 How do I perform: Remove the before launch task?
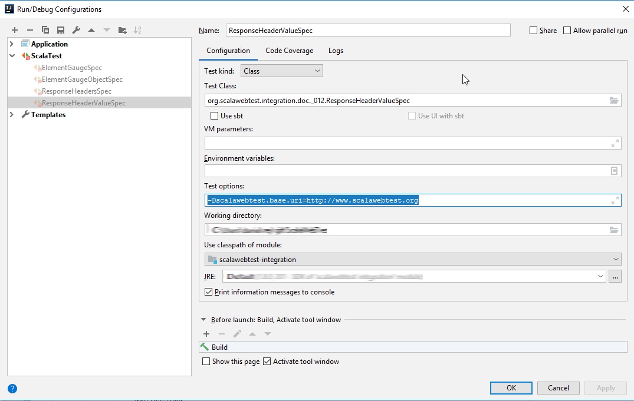click(x=222, y=334)
